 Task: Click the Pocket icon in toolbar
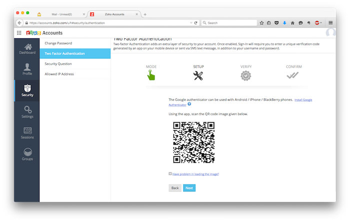(x=276, y=23)
